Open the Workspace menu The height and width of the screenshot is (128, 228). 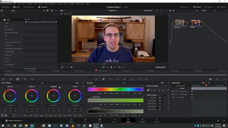(x=80, y=4)
